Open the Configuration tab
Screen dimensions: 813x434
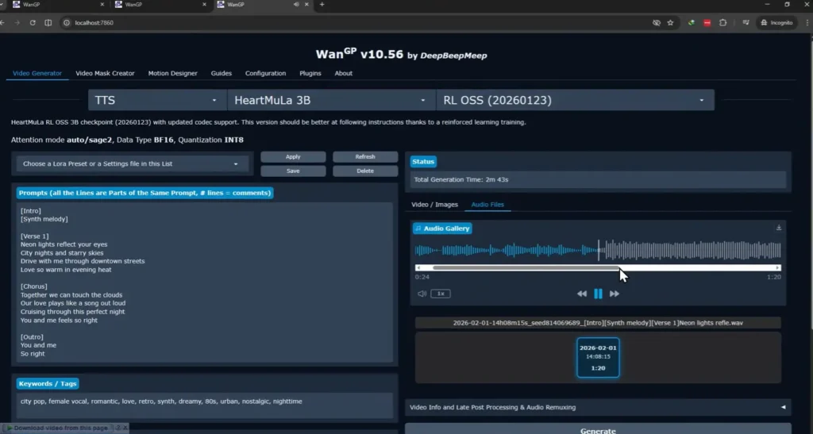[265, 74]
